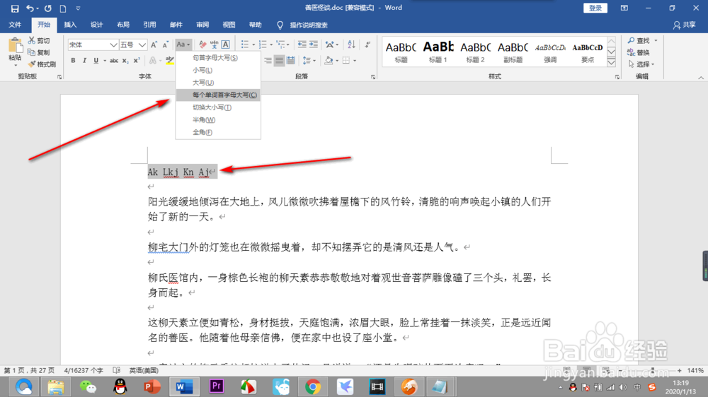Click the Paste clipboard icon
The width and height of the screenshot is (708, 397).
[x=15, y=45]
